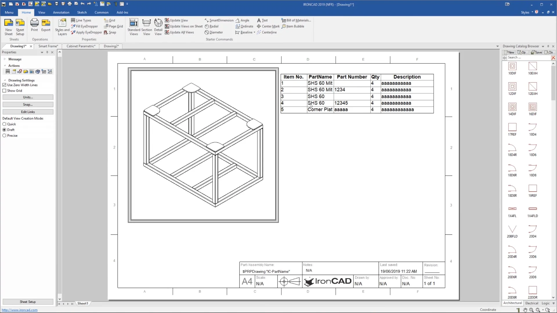The width and height of the screenshot is (557, 313).
Task: Select the Precise view creation mode
Action: [x=4, y=135]
